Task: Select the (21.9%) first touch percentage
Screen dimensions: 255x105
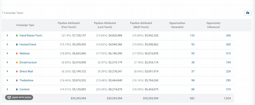Action: click(x=66, y=35)
